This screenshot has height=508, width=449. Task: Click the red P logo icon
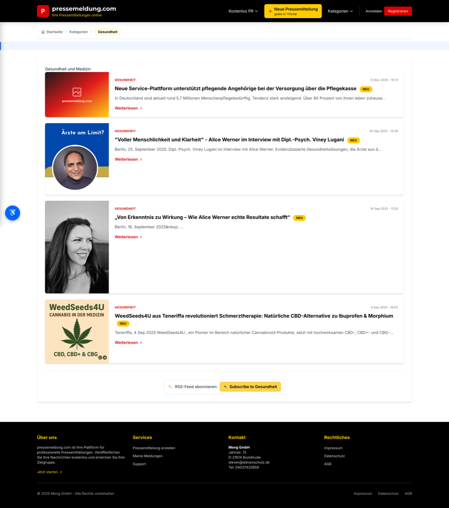43,11
